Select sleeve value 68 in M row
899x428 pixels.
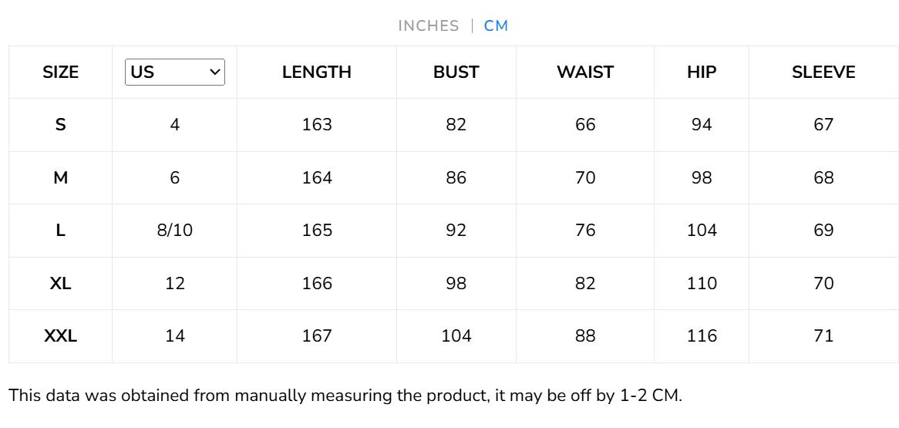[x=823, y=178]
